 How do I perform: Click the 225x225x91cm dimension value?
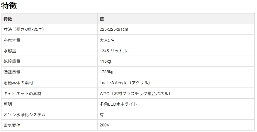pos(114,30)
